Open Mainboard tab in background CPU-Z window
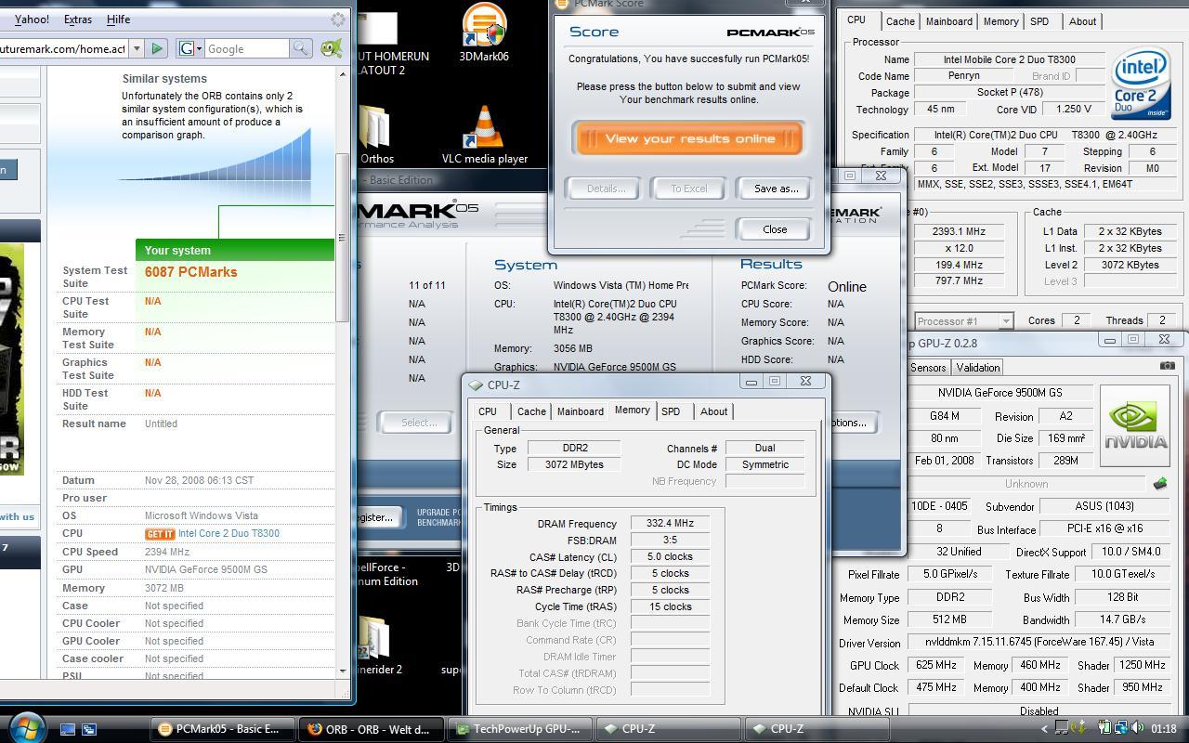 [x=948, y=21]
